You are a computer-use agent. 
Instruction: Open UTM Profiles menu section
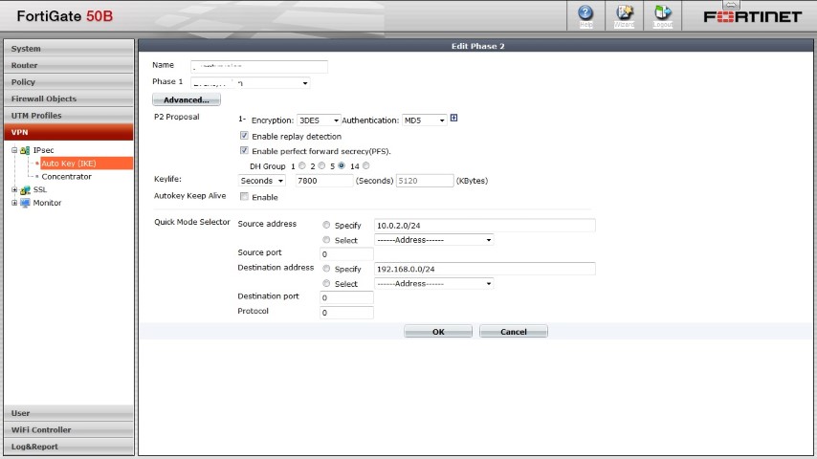(69, 115)
